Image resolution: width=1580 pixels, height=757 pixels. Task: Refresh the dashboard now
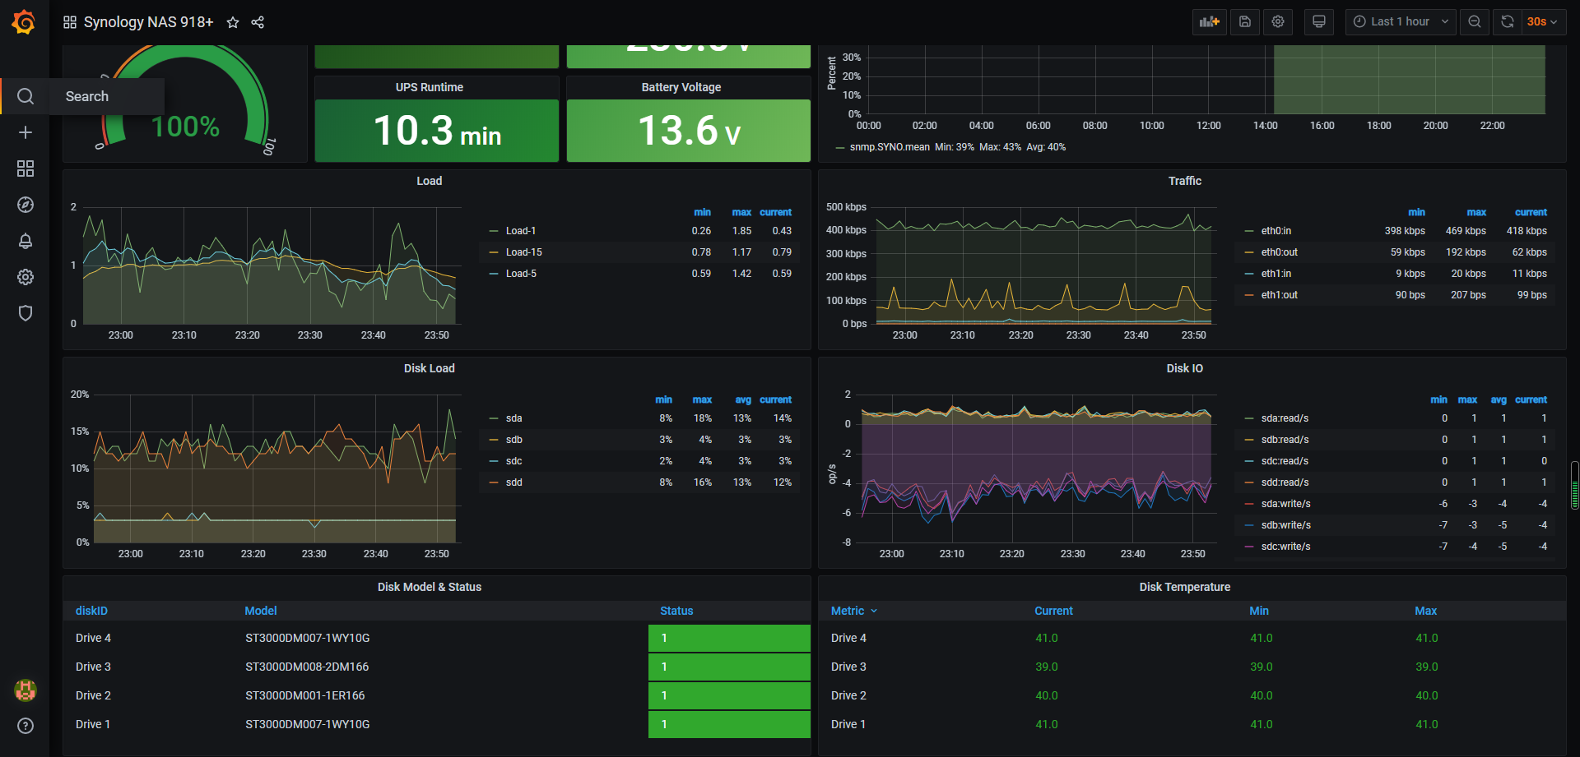1508,22
